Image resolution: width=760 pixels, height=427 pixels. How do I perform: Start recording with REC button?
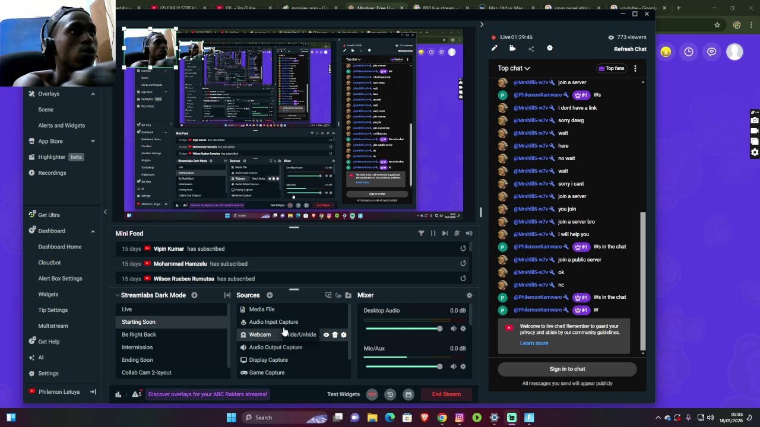tap(372, 394)
